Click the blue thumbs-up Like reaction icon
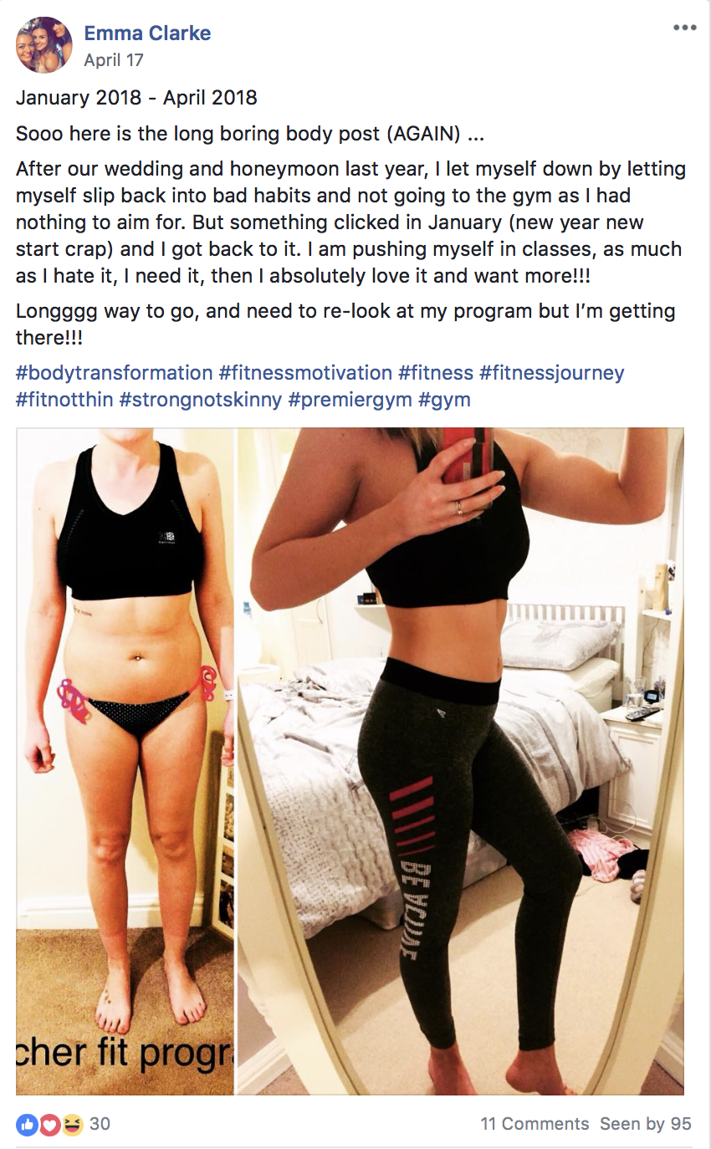 (27, 1126)
